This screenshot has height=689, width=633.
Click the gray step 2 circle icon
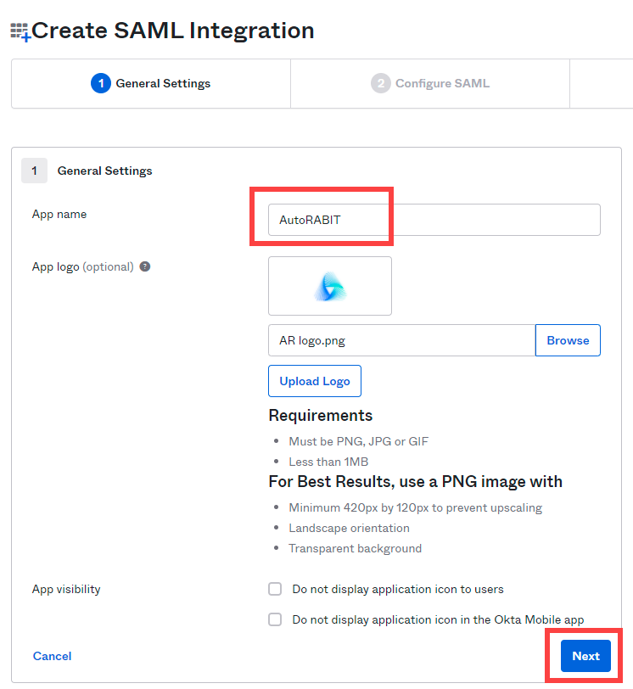point(380,83)
